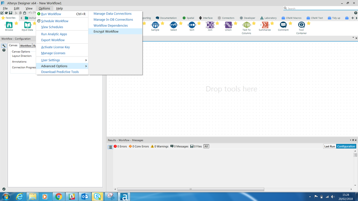This screenshot has height=201, width=358.
Task: Open the canvas window dropdown arrow
Action: coord(353,38)
